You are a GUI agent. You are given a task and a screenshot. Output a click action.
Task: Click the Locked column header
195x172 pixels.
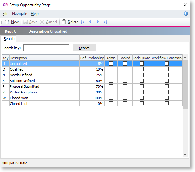pos(125,58)
